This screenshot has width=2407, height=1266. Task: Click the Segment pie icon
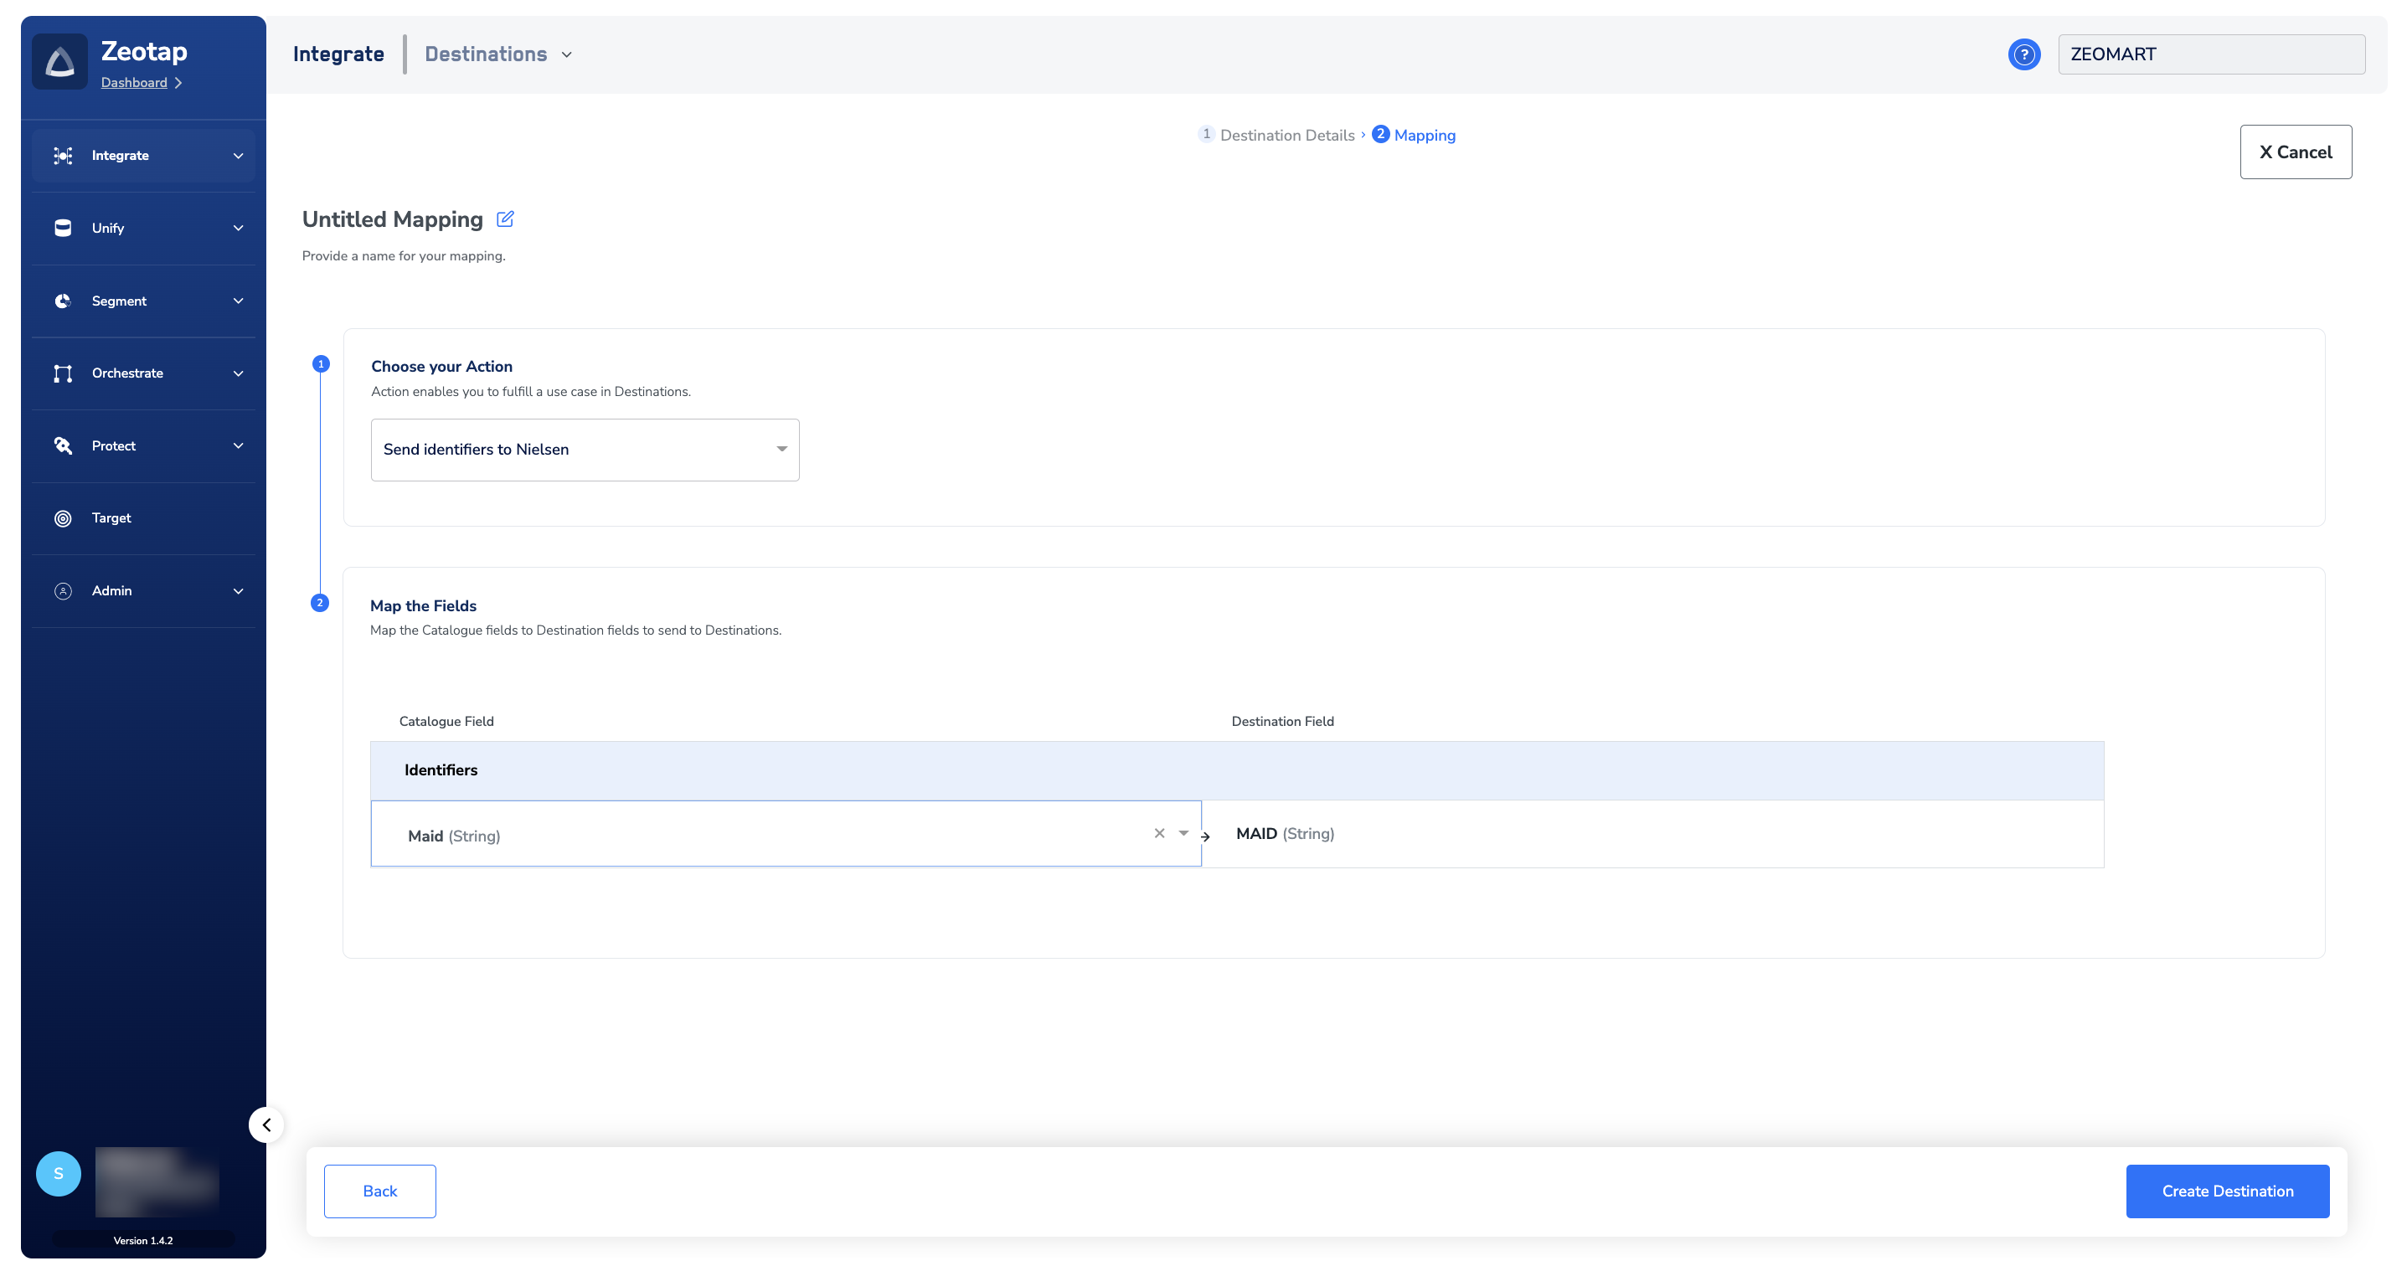(x=63, y=301)
